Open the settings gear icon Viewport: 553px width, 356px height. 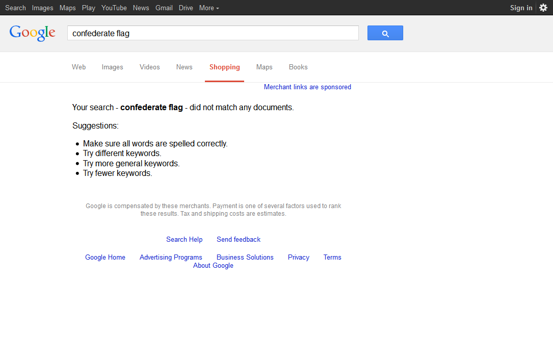pos(543,8)
